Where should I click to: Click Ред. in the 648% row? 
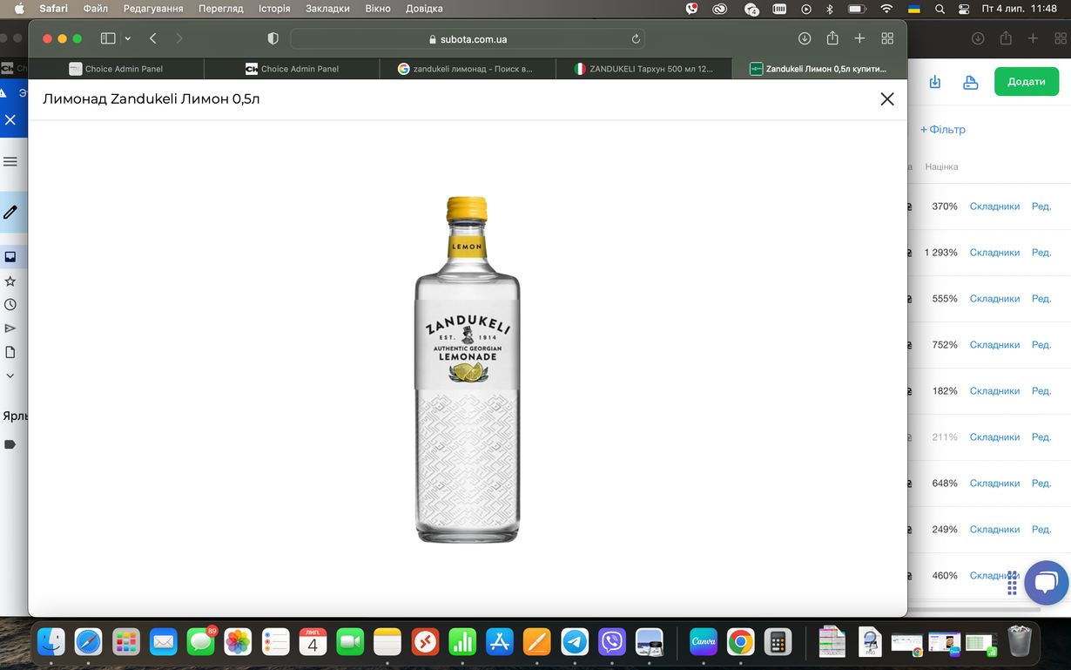[1041, 484]
